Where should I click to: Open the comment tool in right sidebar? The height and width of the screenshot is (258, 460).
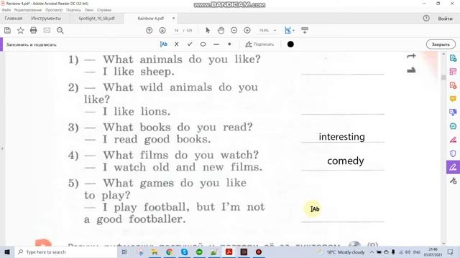(x=453, y=99)
